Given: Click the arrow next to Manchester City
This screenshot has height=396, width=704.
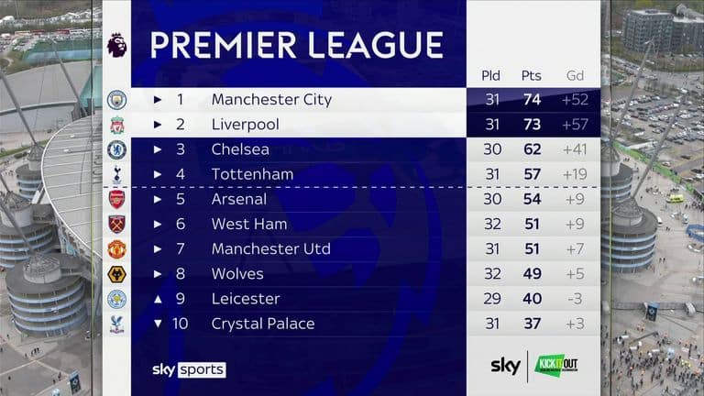Looking at the screenshot, I should [x=158, y=100].
